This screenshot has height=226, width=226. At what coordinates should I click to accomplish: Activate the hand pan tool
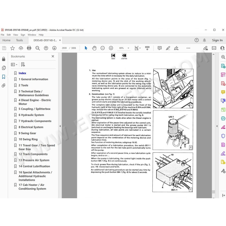pos(94,48)
